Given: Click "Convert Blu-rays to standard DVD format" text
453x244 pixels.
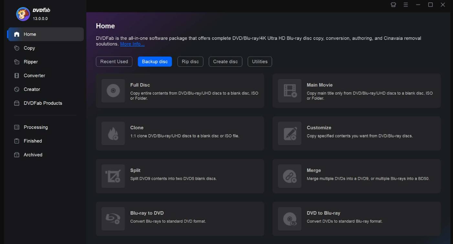Looking at the screenshot, I should (168, 221).
